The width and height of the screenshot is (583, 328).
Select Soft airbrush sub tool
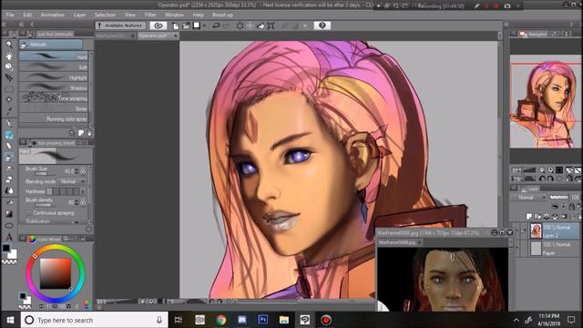(x=54, y=67)
